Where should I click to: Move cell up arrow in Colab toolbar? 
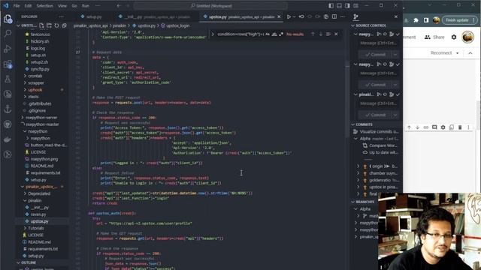pos(409,127)
